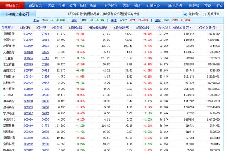
Task: Open the 恒生 index link
Action: point(114,20)
